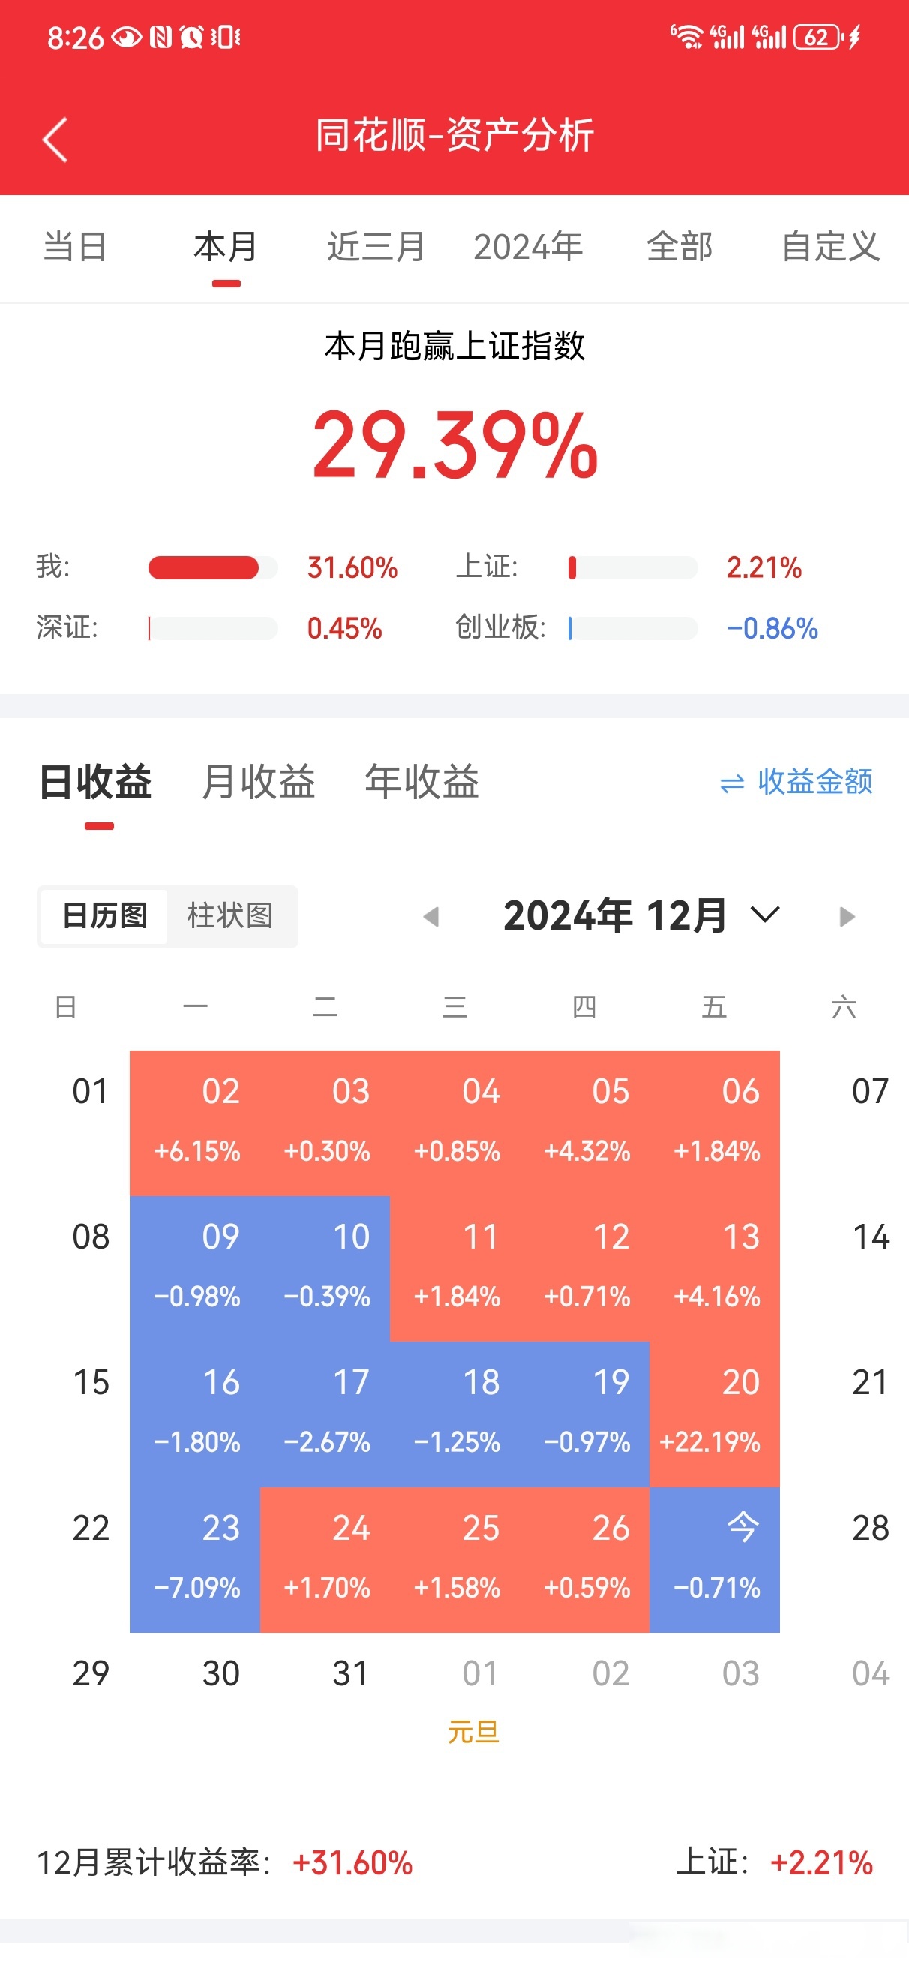Select December 25 cell with +1.58%

[x=455, y=1560]
